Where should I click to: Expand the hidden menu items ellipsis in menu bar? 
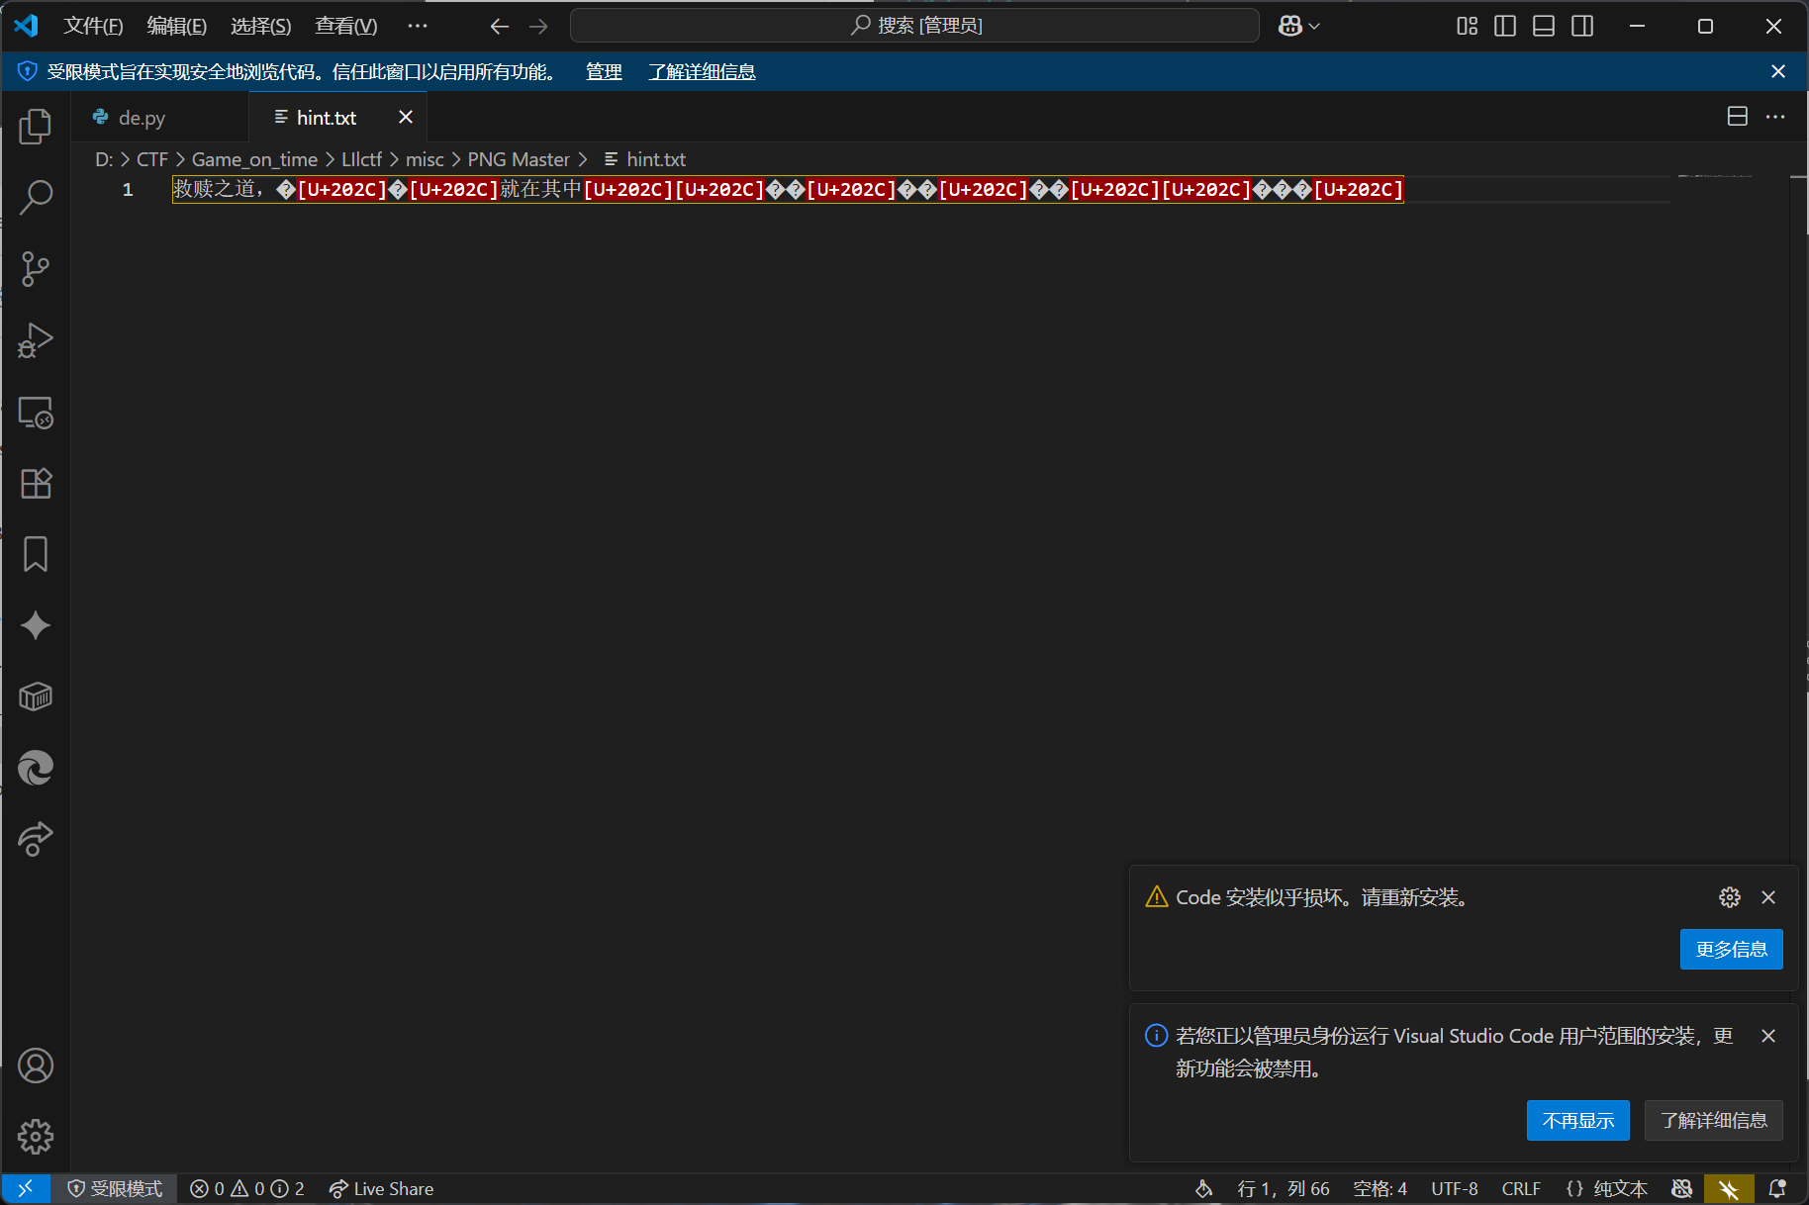coord(418,26)
